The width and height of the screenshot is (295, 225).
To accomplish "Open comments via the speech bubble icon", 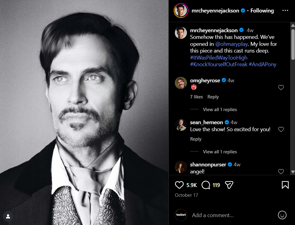I will (x=206, y=185).
